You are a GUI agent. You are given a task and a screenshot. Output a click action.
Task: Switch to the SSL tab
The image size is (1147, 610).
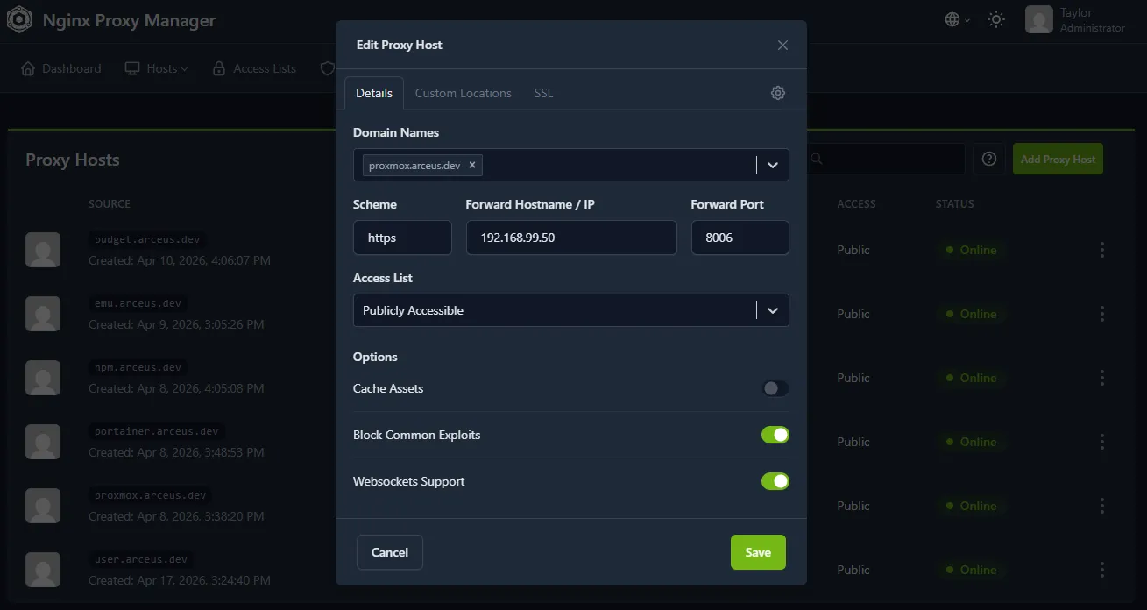543,92
